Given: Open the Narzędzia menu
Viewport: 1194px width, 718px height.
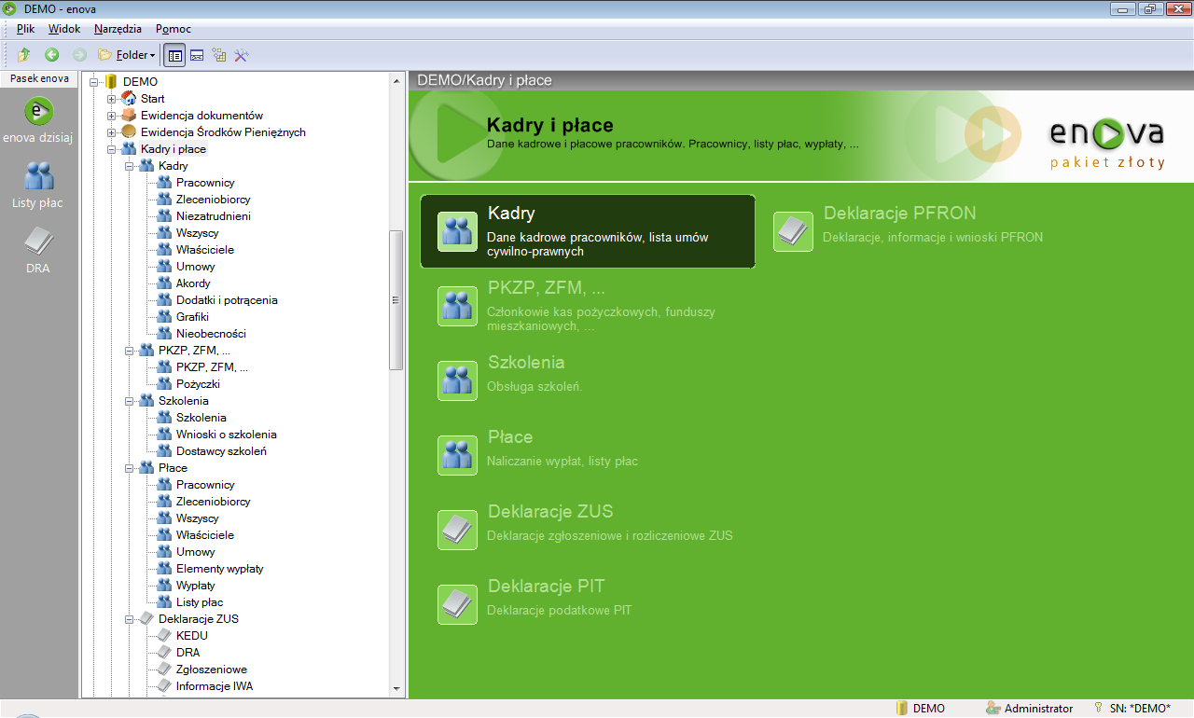Looking at the screenshot, I should point(118,29).
